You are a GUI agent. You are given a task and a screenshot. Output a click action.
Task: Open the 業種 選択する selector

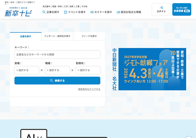point(27,70)
